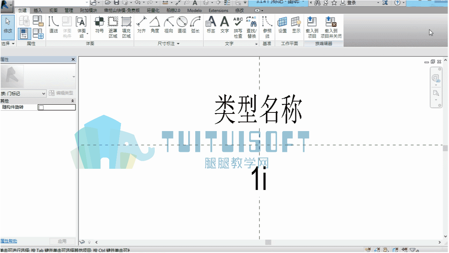449x253 pixels.
Task: Click the favorites star icon
Action: click(334, 2)
